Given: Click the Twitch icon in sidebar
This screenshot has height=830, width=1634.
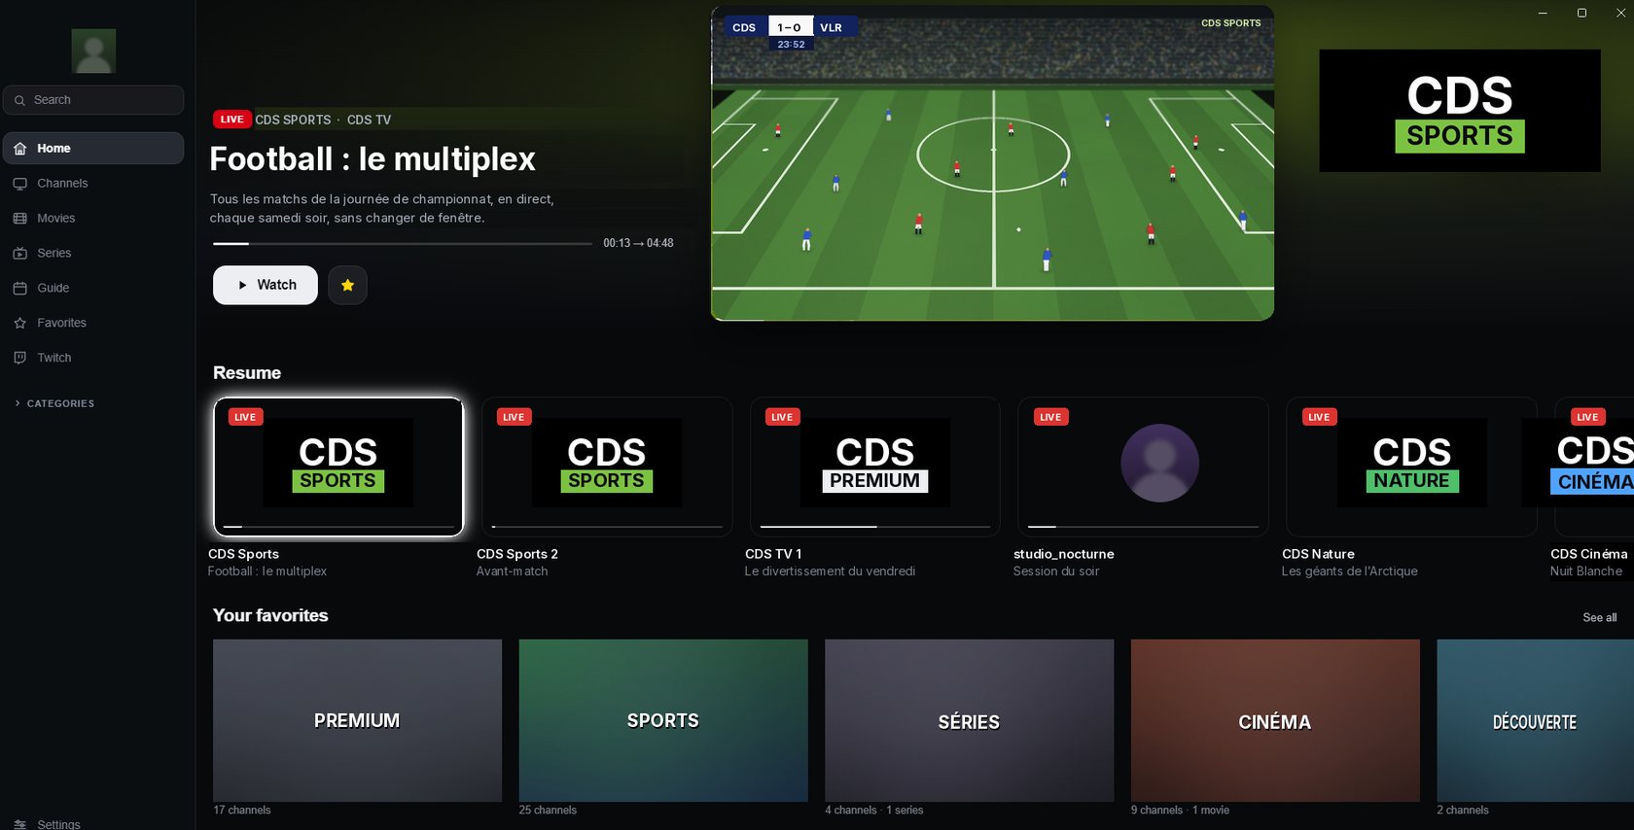Looking at the screenshot, I should 20,359.
